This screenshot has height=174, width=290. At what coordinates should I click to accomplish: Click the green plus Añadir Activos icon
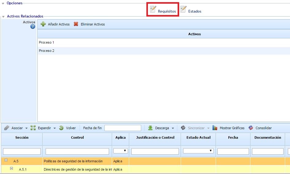click(x=43, y=24)
